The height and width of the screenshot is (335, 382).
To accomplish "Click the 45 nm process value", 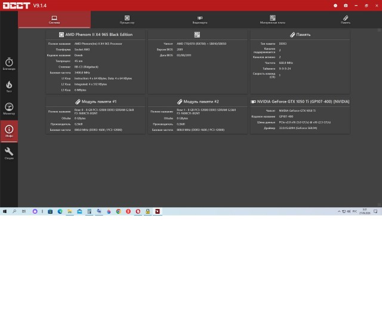I will click(x=78, y=61).
